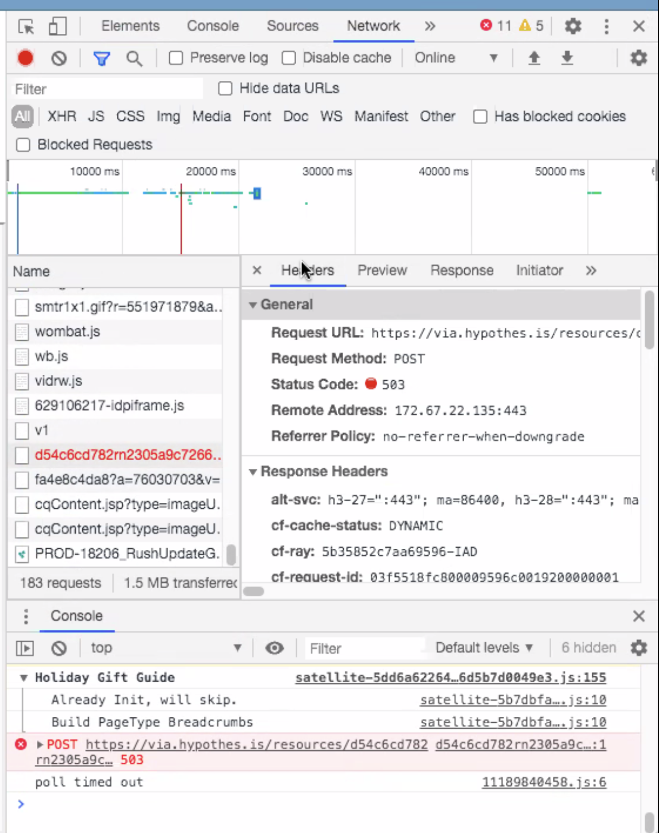Screen dimensions: 659x833
Task: Filter requests by WS type
Action: point(331,116)
